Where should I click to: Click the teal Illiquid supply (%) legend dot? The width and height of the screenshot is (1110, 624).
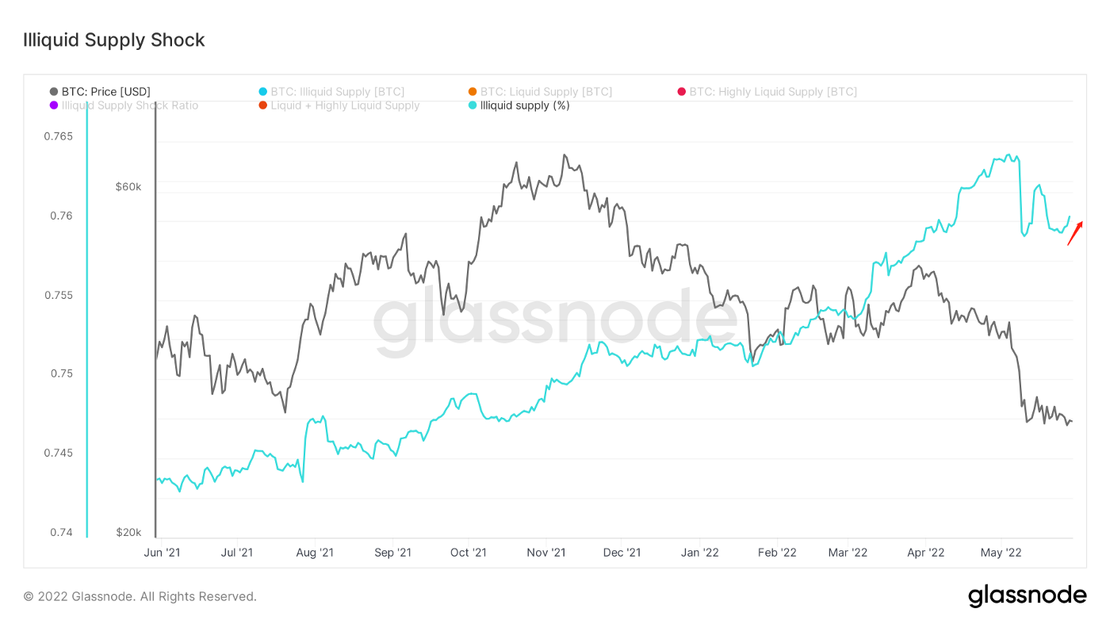pos(473,105)
